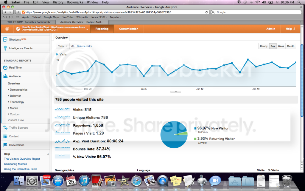305x191 pixels.
Task: Click Safari's back navigation arrow
Action: 5,12
